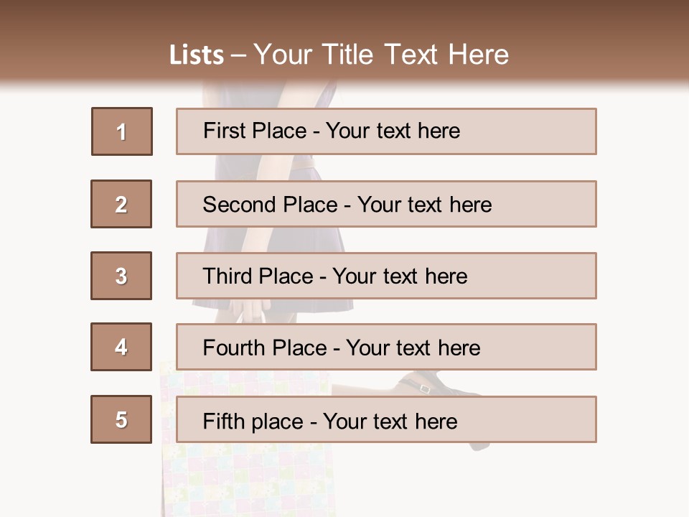Click the number 5 box
Screen dimensions: 689x517
(x=121, y=419)
